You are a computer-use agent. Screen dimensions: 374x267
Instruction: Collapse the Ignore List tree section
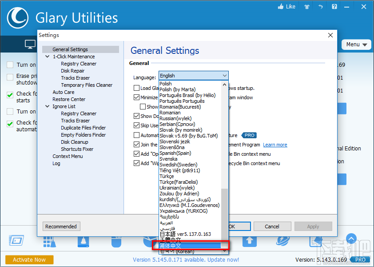coord(47,106)
